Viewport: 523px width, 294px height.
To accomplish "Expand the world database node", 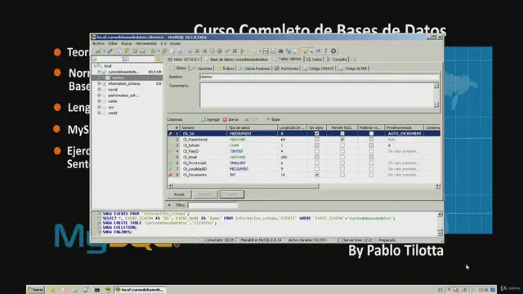I will [x=99, y=113].
